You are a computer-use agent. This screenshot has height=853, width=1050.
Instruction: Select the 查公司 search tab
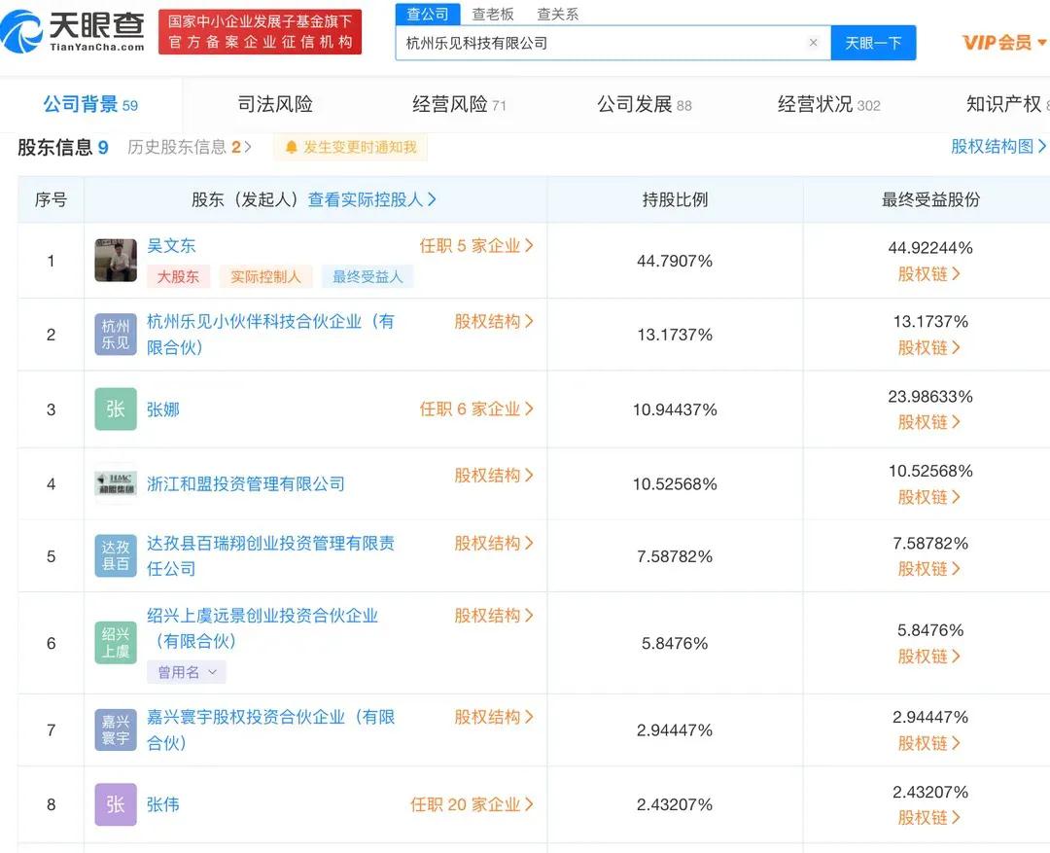pyautogui.click(x=427, y=14)
